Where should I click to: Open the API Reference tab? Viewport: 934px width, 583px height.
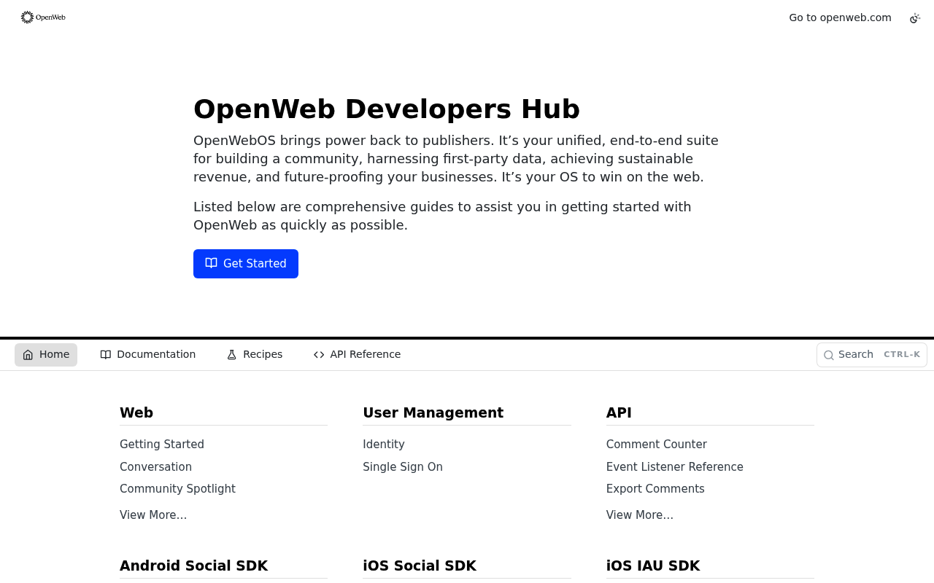coord(357,355)
